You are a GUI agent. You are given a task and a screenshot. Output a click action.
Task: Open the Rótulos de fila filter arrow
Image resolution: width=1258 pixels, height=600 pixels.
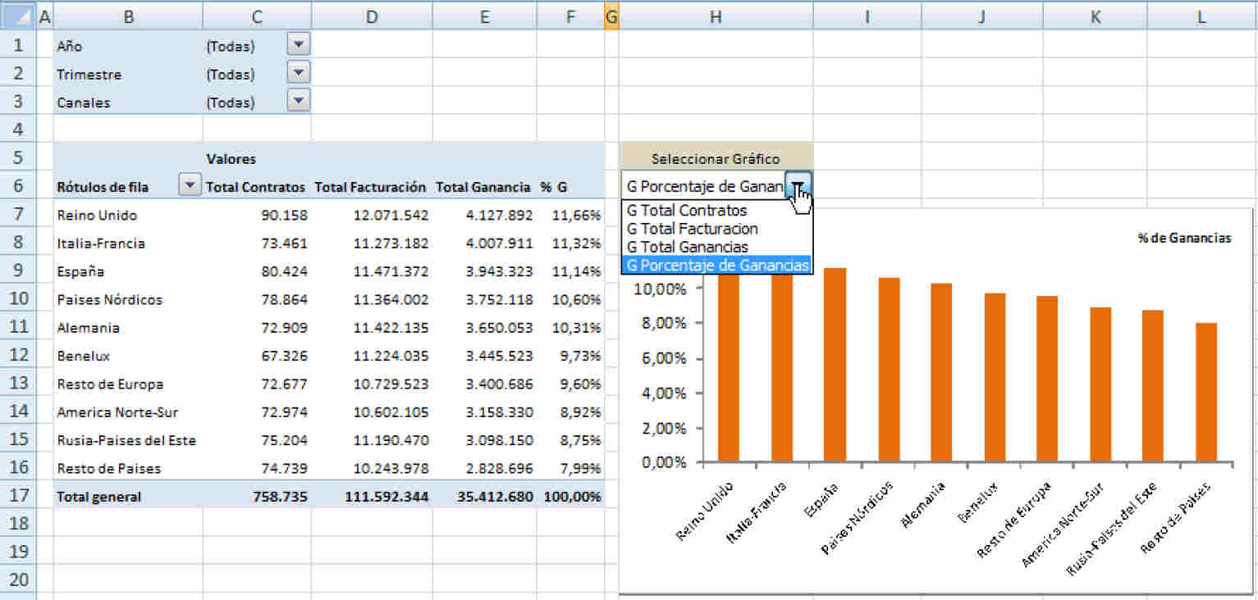(x=190, y=186)
